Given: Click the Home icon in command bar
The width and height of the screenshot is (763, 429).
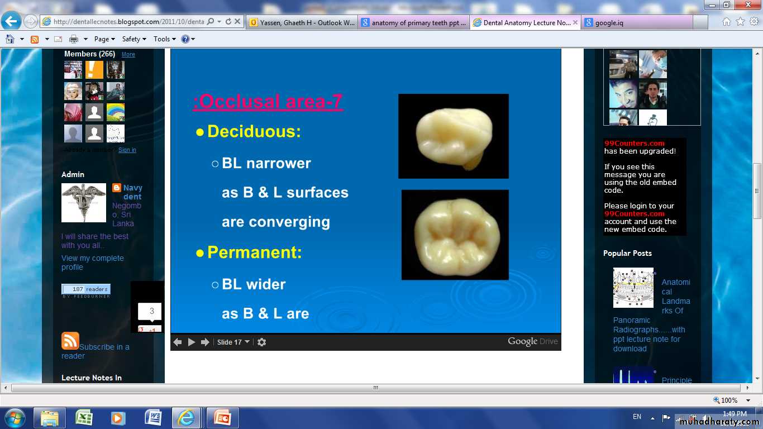Looking at the screenshot, I should (10, 39).
